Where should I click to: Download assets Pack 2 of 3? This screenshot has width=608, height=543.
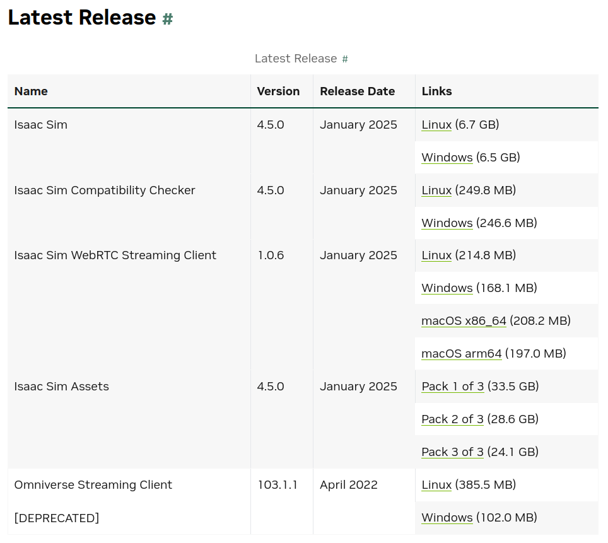click(452, 419)
